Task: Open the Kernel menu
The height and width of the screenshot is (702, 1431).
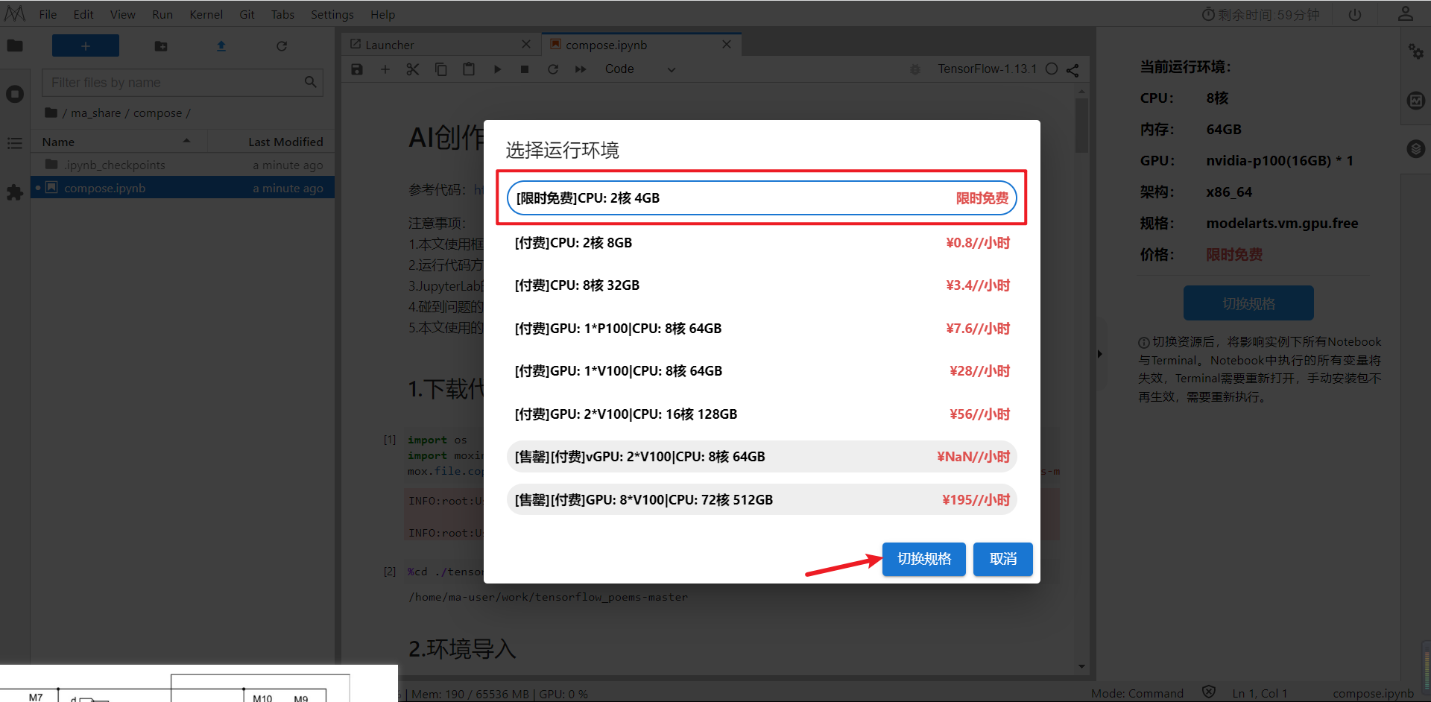Action: coord(206,15)
